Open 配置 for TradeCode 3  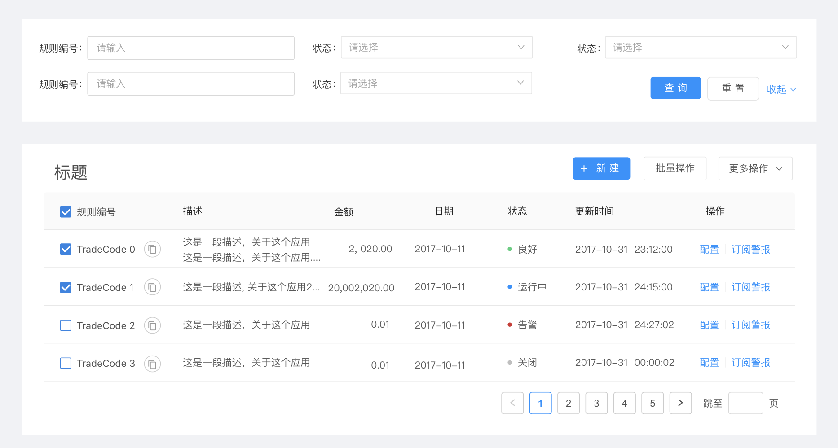[709, 362]
